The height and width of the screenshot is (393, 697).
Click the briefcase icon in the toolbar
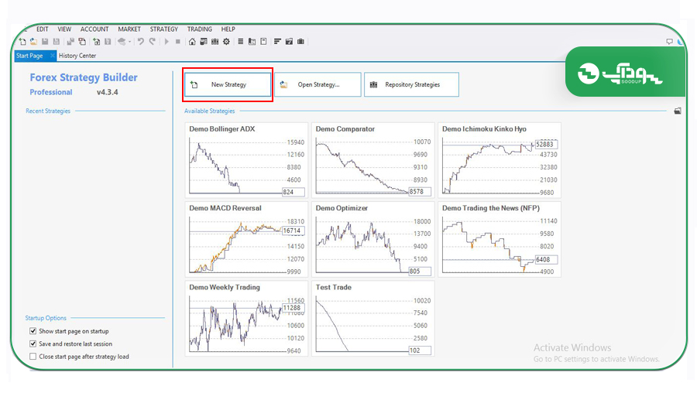(x=301, y=42)
